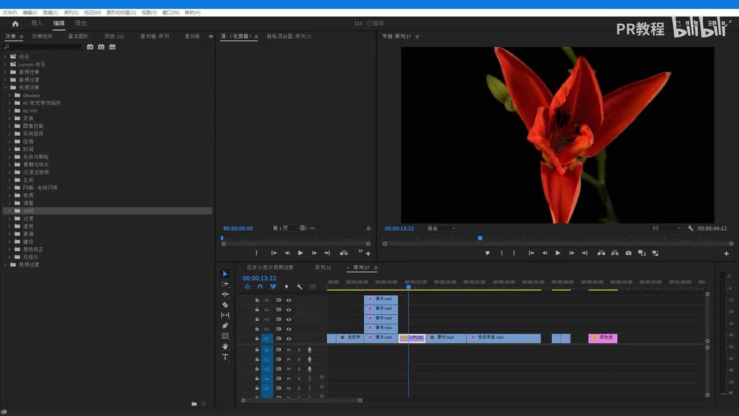
Task: Select the Type (T) tool
Action: click(x=225, y=357)
